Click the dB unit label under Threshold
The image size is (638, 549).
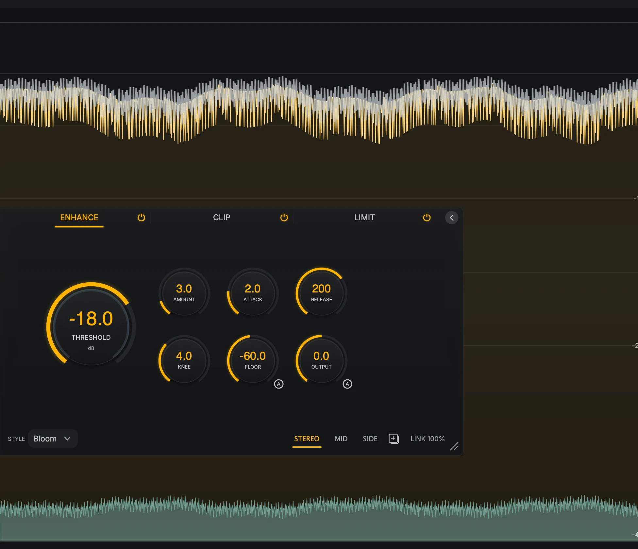coord(91,348)
